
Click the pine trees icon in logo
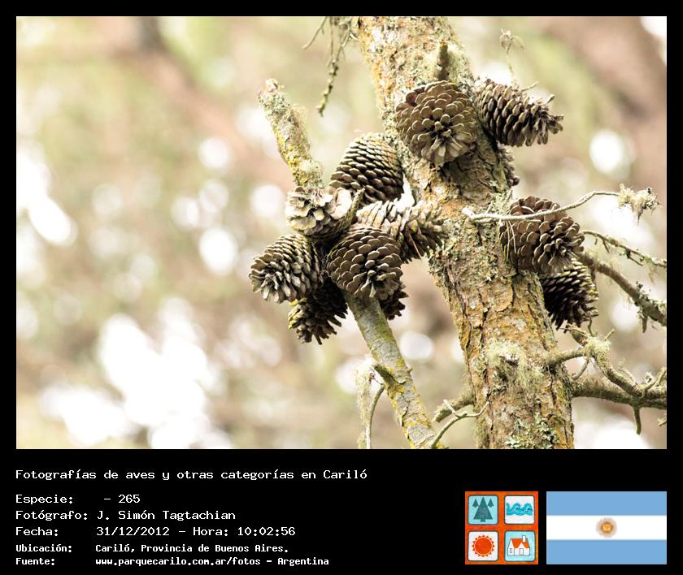click(483, 509)
